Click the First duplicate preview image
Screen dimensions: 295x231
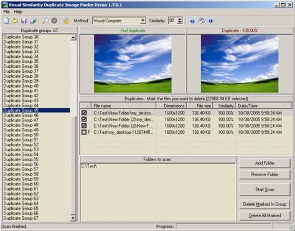[133, 64]
